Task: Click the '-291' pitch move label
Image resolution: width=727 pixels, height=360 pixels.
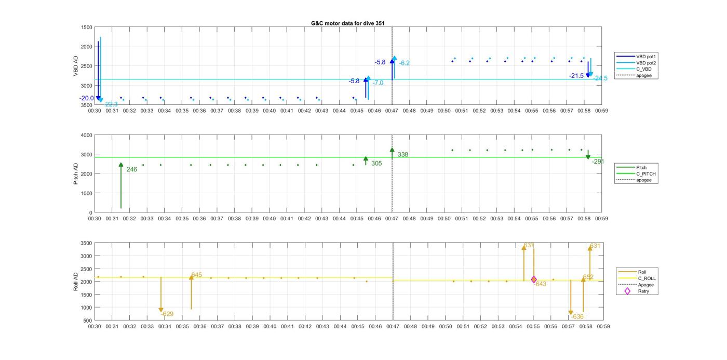Action: 598,162
